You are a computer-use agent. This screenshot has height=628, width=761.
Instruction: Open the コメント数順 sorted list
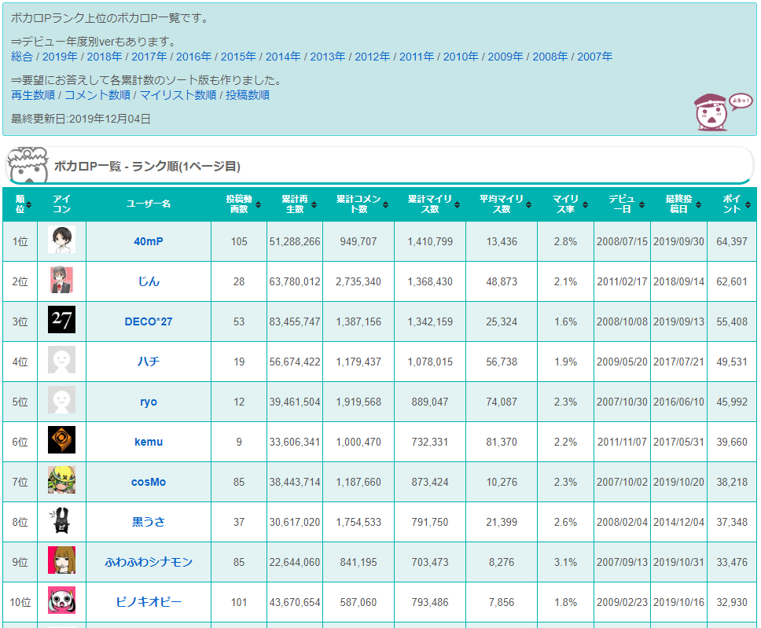tap(97, 95)
